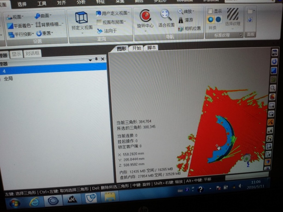Viewport: 283px width, 212px height.
Task: Select the polygon selection tool in right toolbar
Action: pos(269,146)
